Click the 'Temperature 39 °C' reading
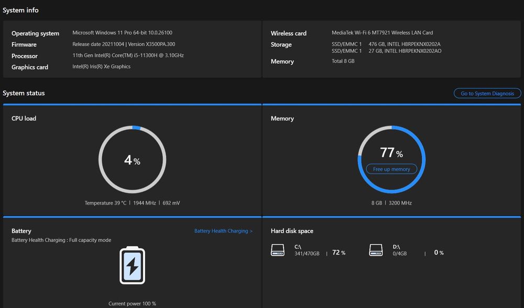The height and width of the screenshot is (308, 524). [x=105, y=203]
